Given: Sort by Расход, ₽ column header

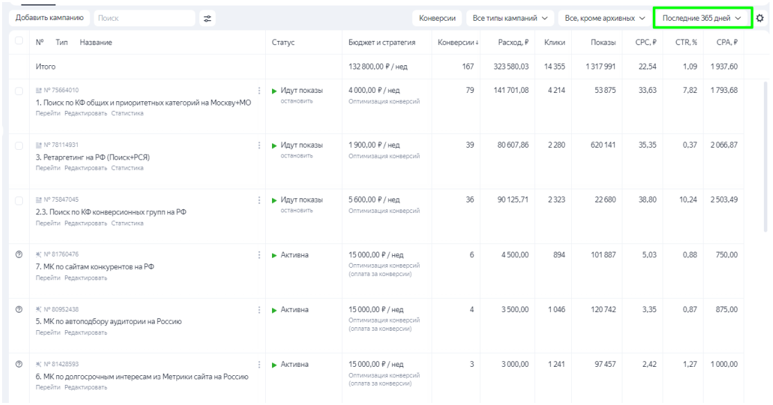Looking at the screenshot, I should tap(513, 42).
